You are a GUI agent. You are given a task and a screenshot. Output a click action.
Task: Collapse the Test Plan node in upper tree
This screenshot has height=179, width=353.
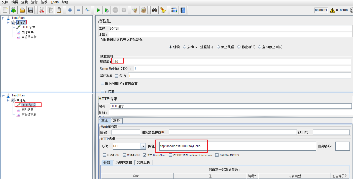[x=3, y=18]
